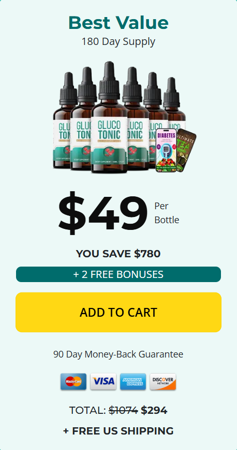Screen dimensions: 237x450
Task: Open the Ultimate Tea bonus phone image
Action: pos(187,150)
